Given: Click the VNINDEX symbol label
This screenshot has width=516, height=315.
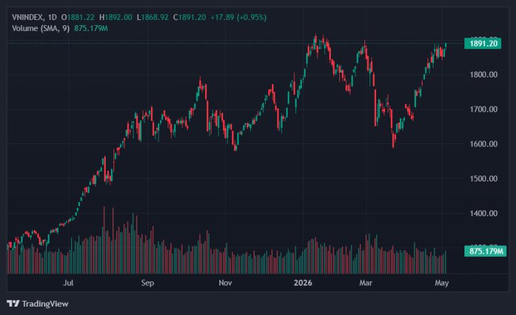Looking at the screenshot, I should point(27,17).
